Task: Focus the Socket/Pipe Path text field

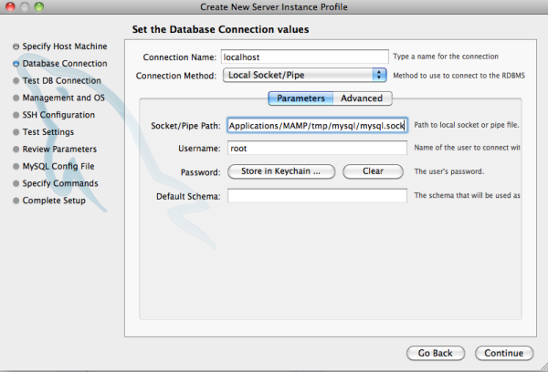Action: [316, 126]
